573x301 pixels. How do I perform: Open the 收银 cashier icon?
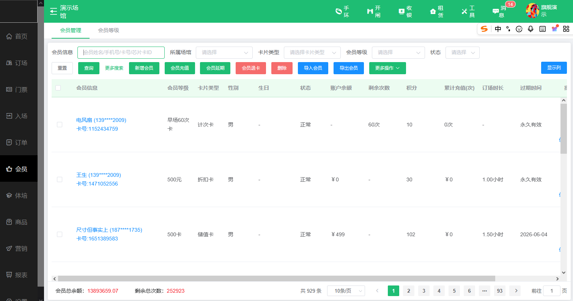click(405, 11)
